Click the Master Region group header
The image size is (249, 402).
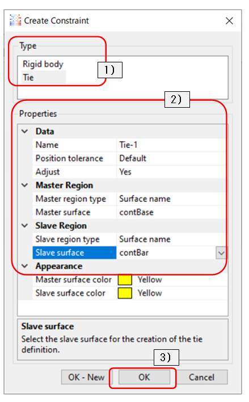(x=64, y=185)
